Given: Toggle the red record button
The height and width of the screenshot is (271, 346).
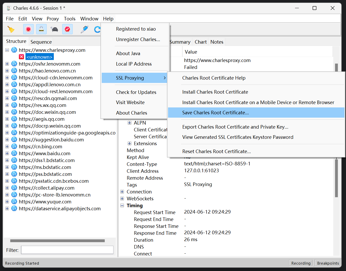Looking at the screenshot, I should [x=28, y=29].
